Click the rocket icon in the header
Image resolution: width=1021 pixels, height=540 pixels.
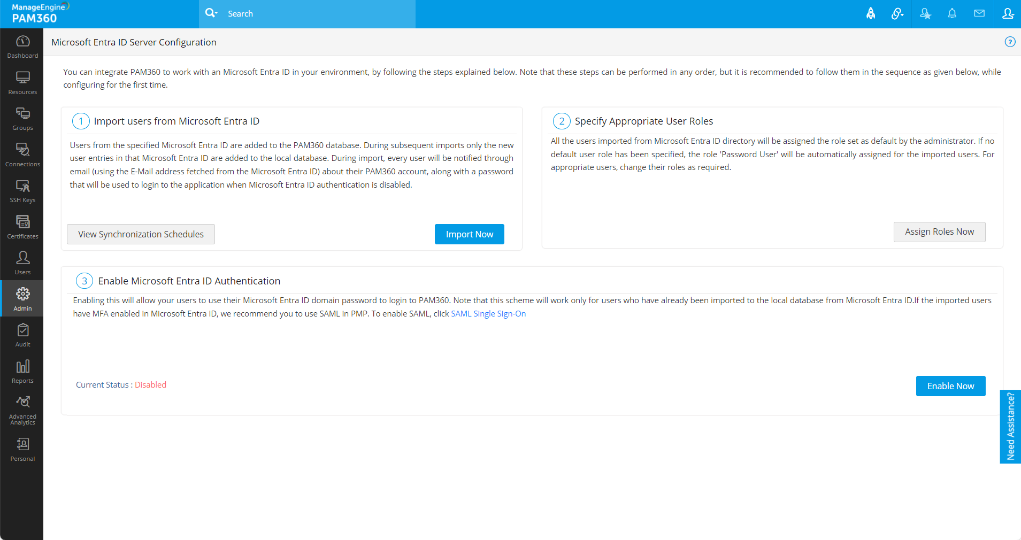coord(871,14)
